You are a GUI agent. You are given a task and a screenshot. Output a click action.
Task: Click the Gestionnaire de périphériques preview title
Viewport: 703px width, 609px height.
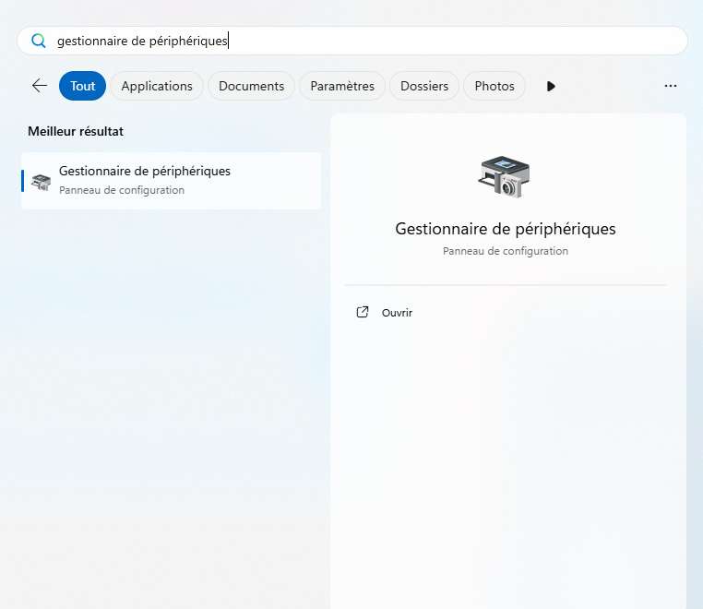point(505,229)
